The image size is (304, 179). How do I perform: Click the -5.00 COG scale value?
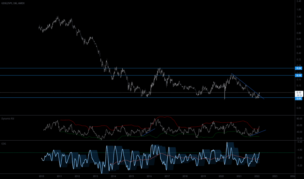point(299,158)
